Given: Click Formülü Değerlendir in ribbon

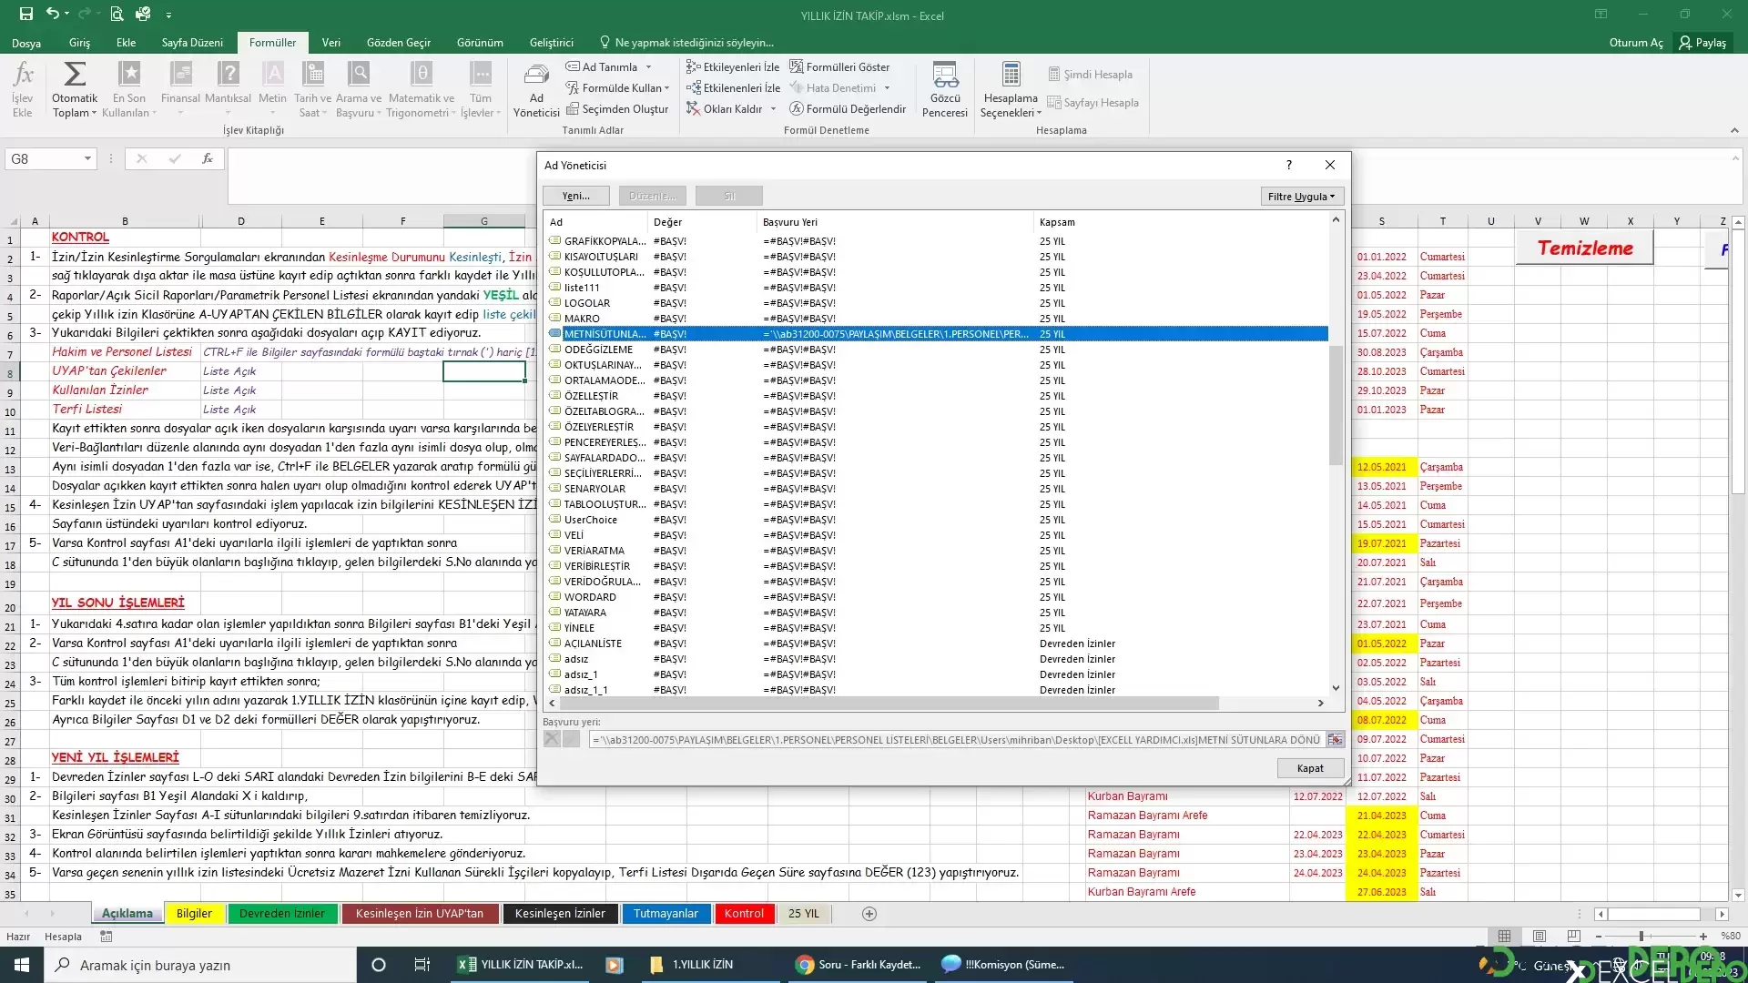Looking at the screenshot, I should click(848, 108).
